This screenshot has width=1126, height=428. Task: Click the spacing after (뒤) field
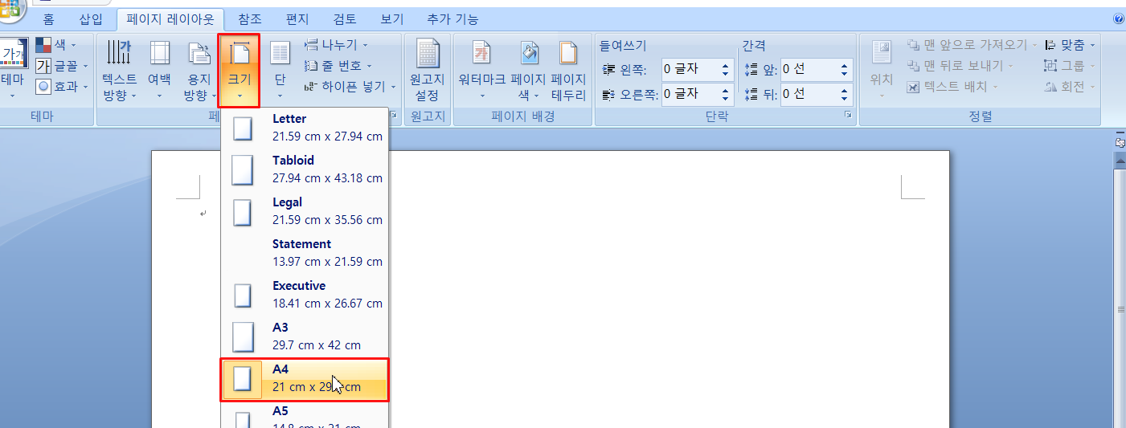809,94
